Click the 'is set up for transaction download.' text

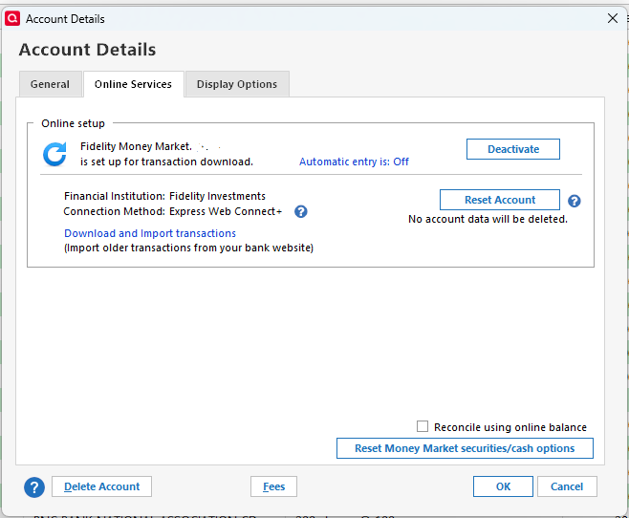(x=166, y=162)
